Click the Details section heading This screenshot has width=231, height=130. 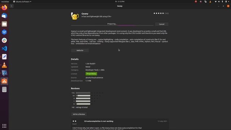tap(75, 59)
